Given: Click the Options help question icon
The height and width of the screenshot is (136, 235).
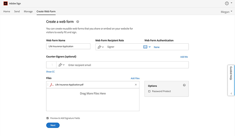Looking at the screenshot, I should click(x=184, y=86).
